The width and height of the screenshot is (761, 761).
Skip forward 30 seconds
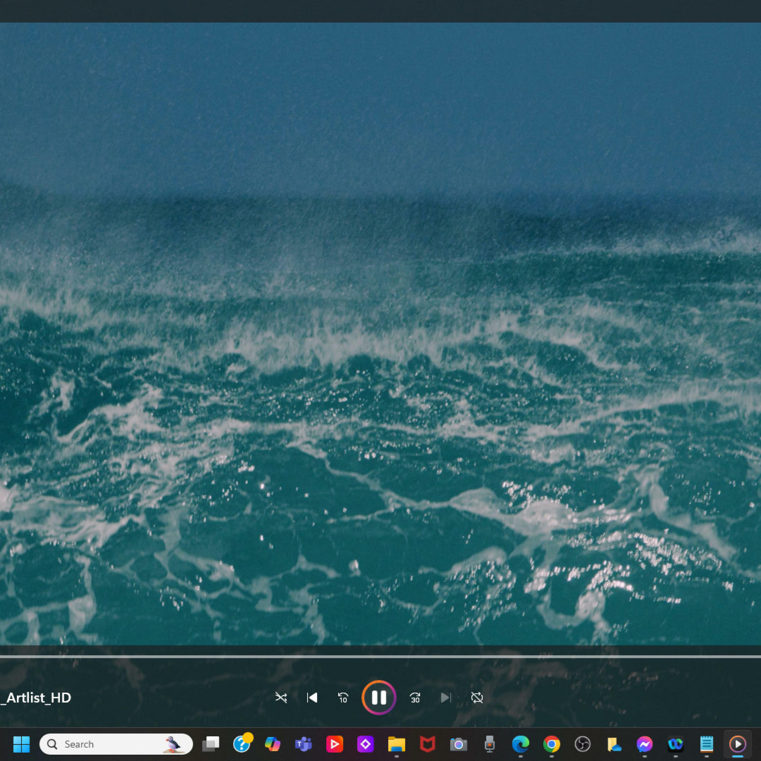pyautogui.click(x=415, y=698)
